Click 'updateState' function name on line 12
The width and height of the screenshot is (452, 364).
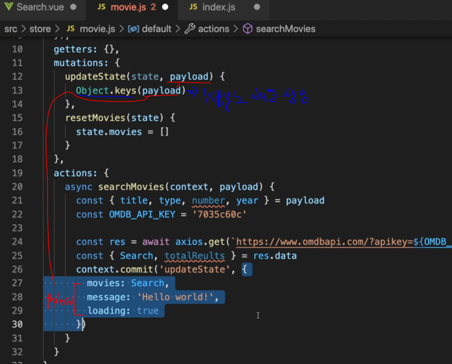point(95,76)
